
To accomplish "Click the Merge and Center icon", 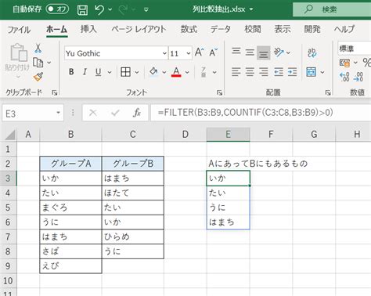I will pyautogui.click(x=312, y=72).
